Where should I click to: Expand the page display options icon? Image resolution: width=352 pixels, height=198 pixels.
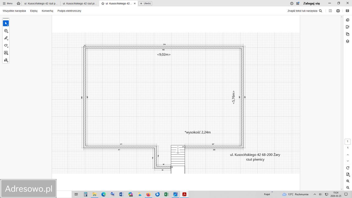point(348,174)
